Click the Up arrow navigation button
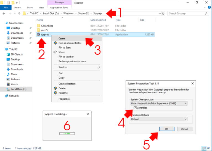 19,14
